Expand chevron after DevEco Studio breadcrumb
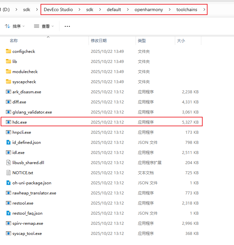The width and height of the screenshot is (234, 245). pyautogui.click(x=79, y=9)
